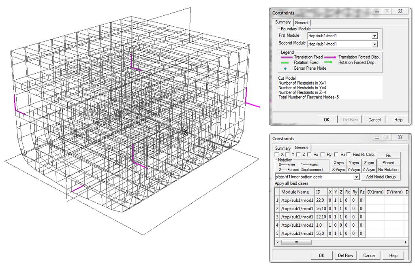Screen dimensions: 415x266
Task: Click the DY(mm) column header
Action: (x=394, y=192)
